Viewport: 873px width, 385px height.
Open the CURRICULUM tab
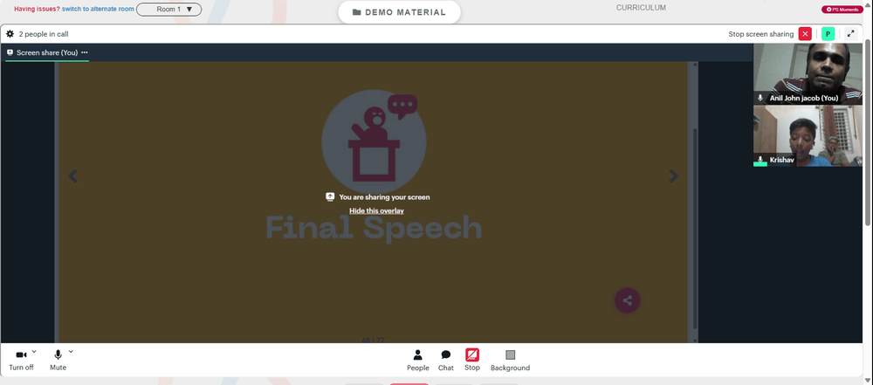click(641, 8)
